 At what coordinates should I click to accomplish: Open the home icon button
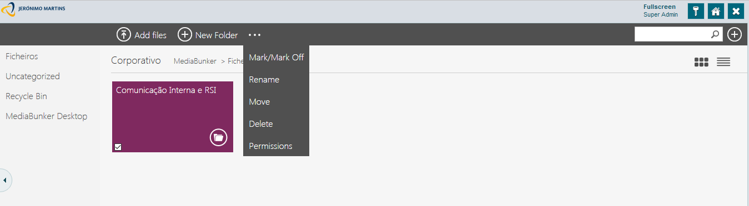click(x=716, y=11)
